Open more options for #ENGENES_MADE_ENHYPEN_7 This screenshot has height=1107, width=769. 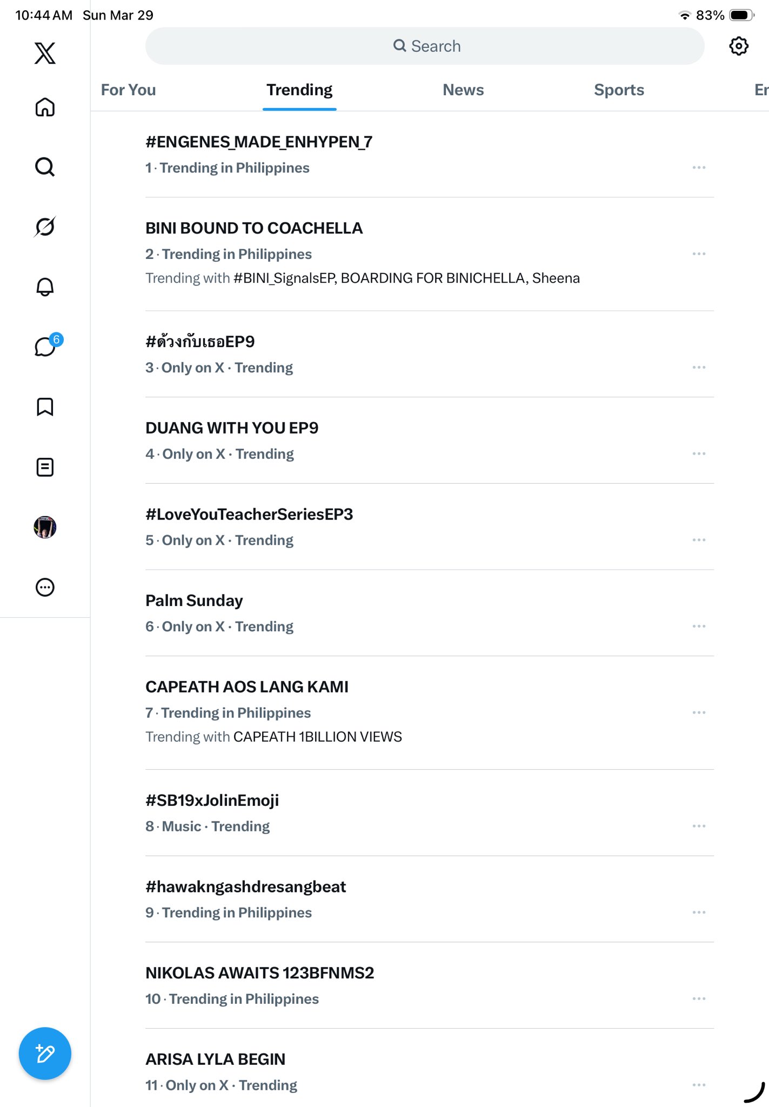coord(699,168)
